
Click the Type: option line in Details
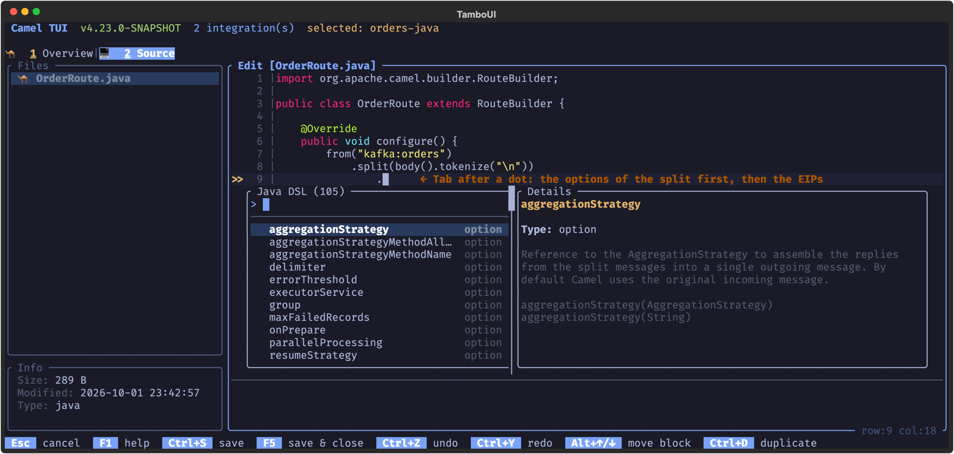pos(559,229)
